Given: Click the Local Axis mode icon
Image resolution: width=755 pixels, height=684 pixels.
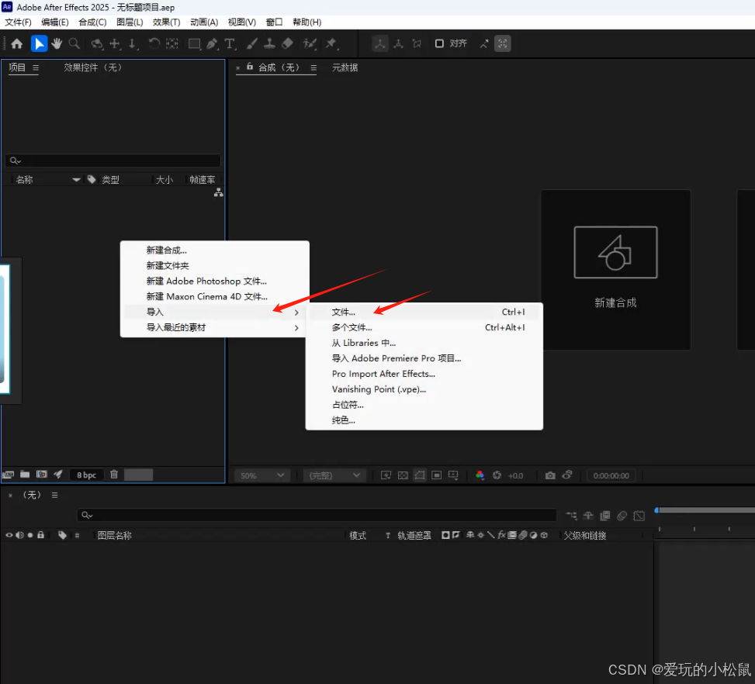Looking at the screenshot, I should click(x=380, y=43).
